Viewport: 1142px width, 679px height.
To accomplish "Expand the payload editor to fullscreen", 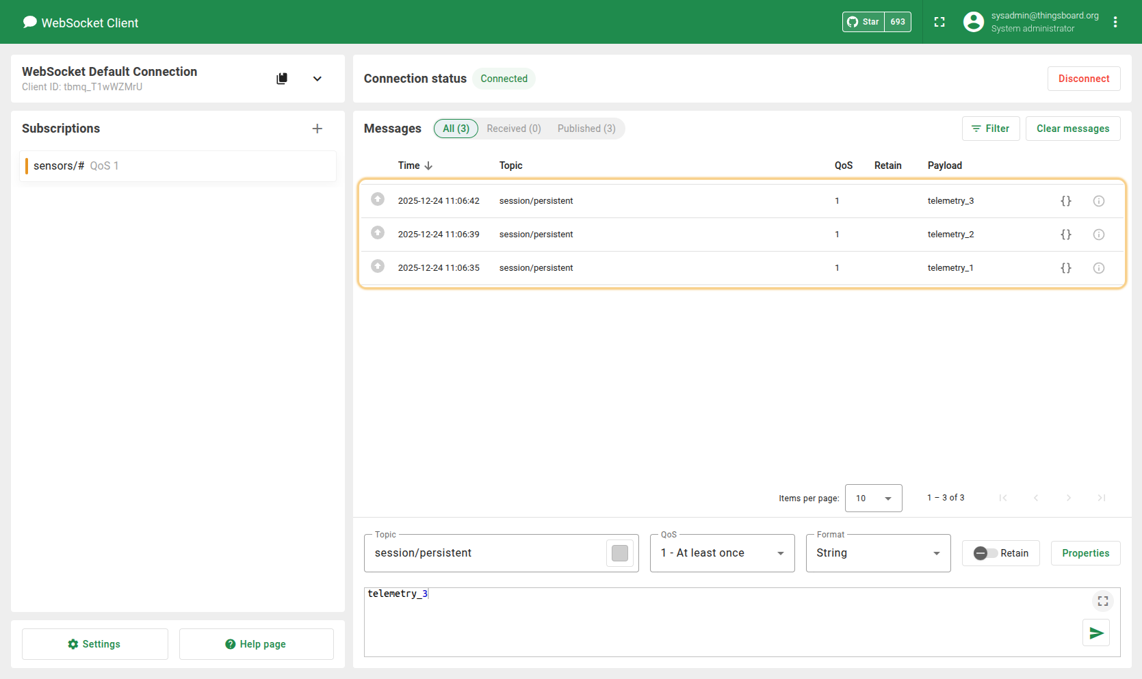I will 1103,601.
